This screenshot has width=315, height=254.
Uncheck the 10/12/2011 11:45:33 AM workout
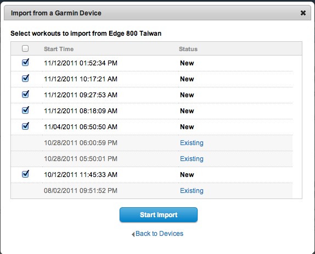click(x=25, y=174)
